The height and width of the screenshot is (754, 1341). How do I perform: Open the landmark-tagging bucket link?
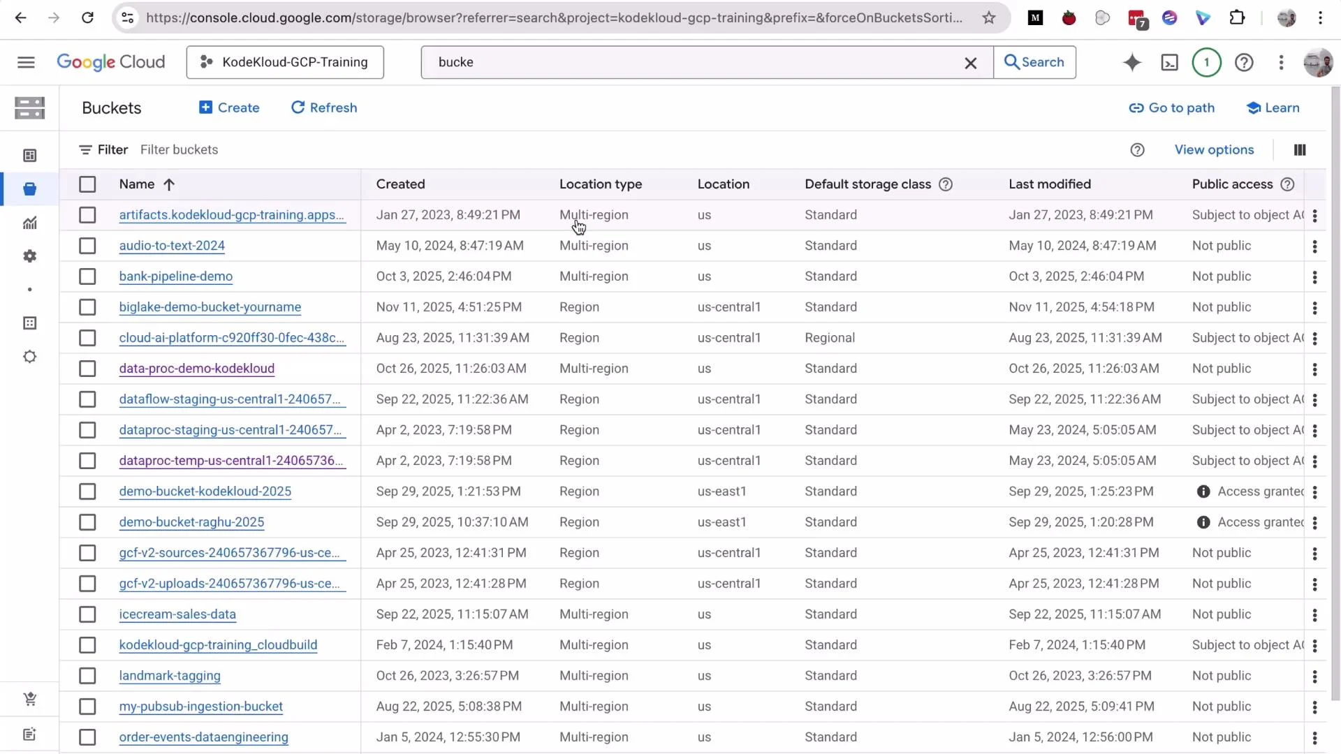pyautogui.click(x=170, y=676)
